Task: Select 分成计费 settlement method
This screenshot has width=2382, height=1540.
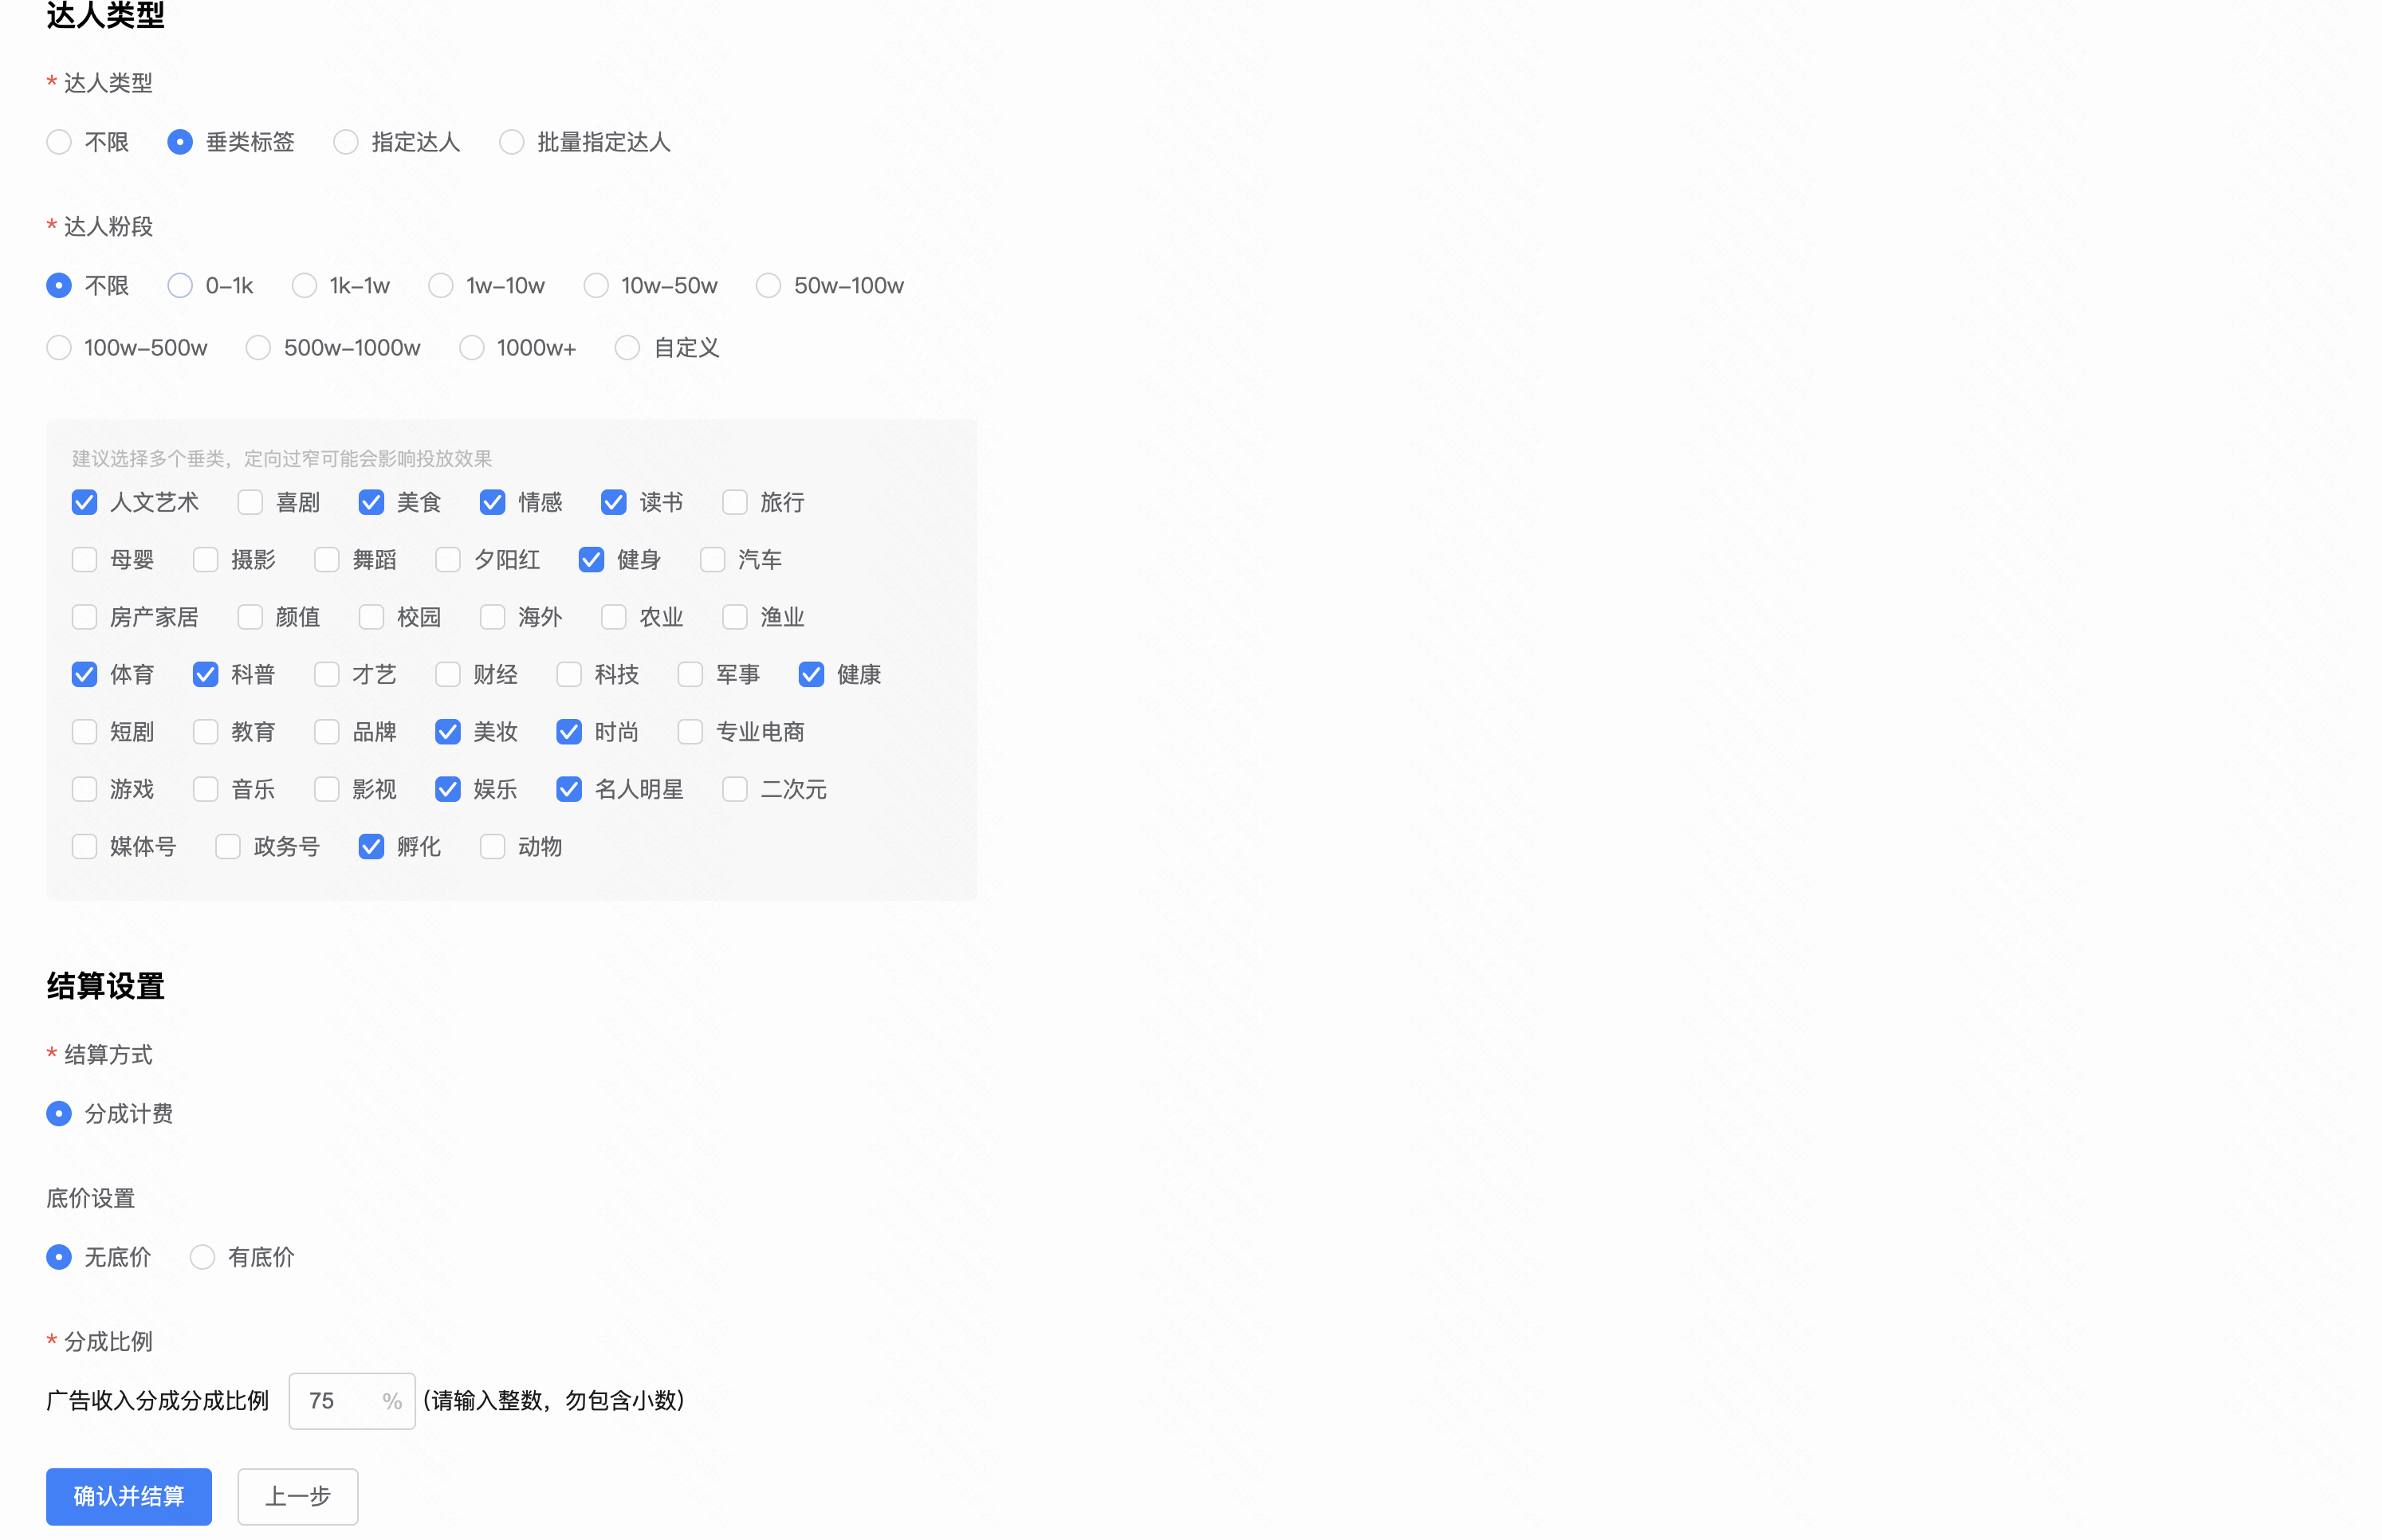Action: coord(59,1114)
